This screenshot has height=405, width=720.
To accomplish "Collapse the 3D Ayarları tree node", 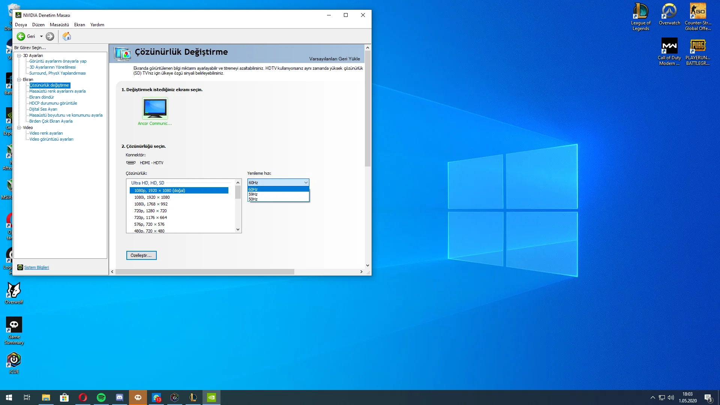I will click(19, 55).
